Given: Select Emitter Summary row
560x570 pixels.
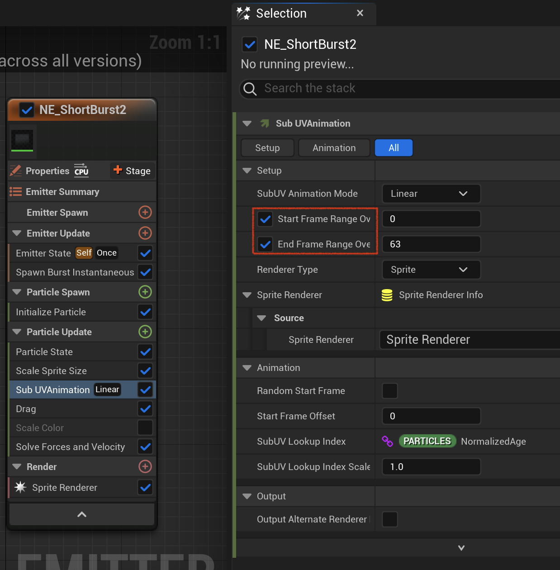Looking at the screenshot, I should 82,192.
